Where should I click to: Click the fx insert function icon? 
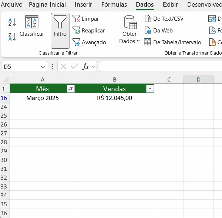[85, 66]
